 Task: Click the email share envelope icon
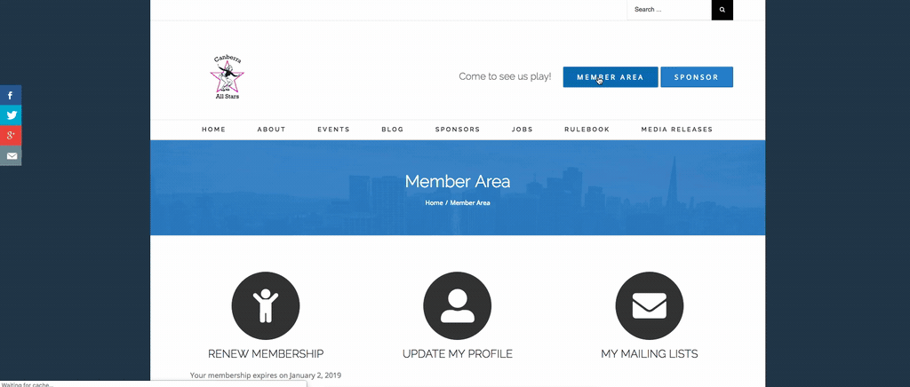point(11,156)
